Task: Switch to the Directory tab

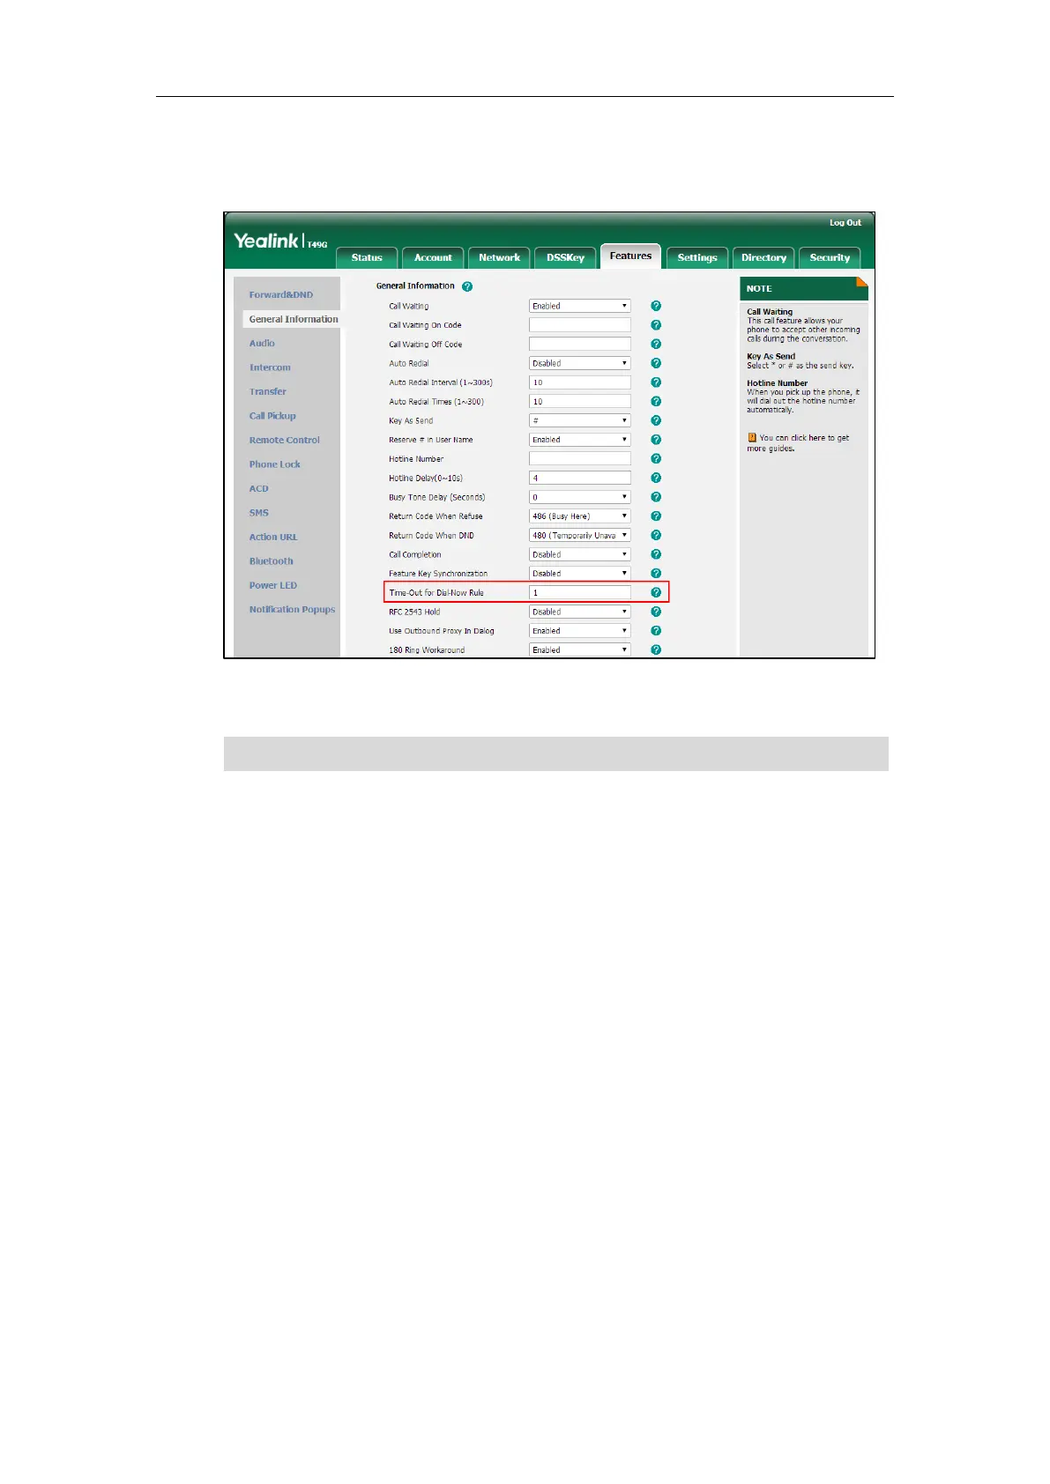Action: pyautogui.click(x=763, y=257)
